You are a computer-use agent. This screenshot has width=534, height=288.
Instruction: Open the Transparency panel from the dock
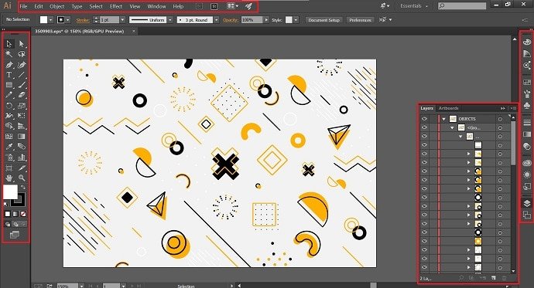tap(527, 147)
